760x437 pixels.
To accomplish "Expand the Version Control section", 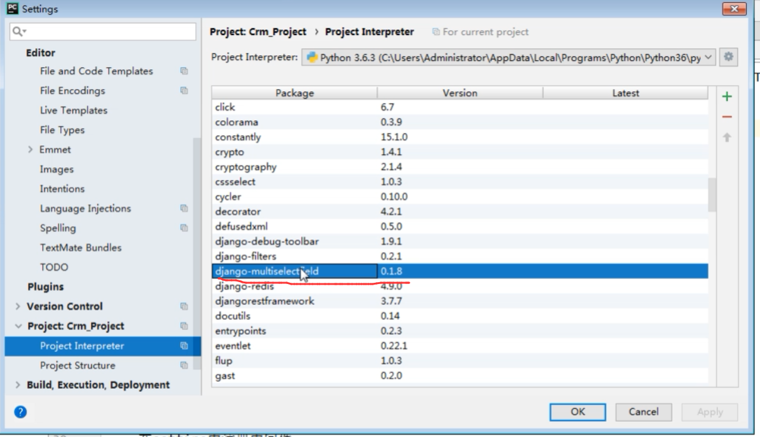I will 18,306.
